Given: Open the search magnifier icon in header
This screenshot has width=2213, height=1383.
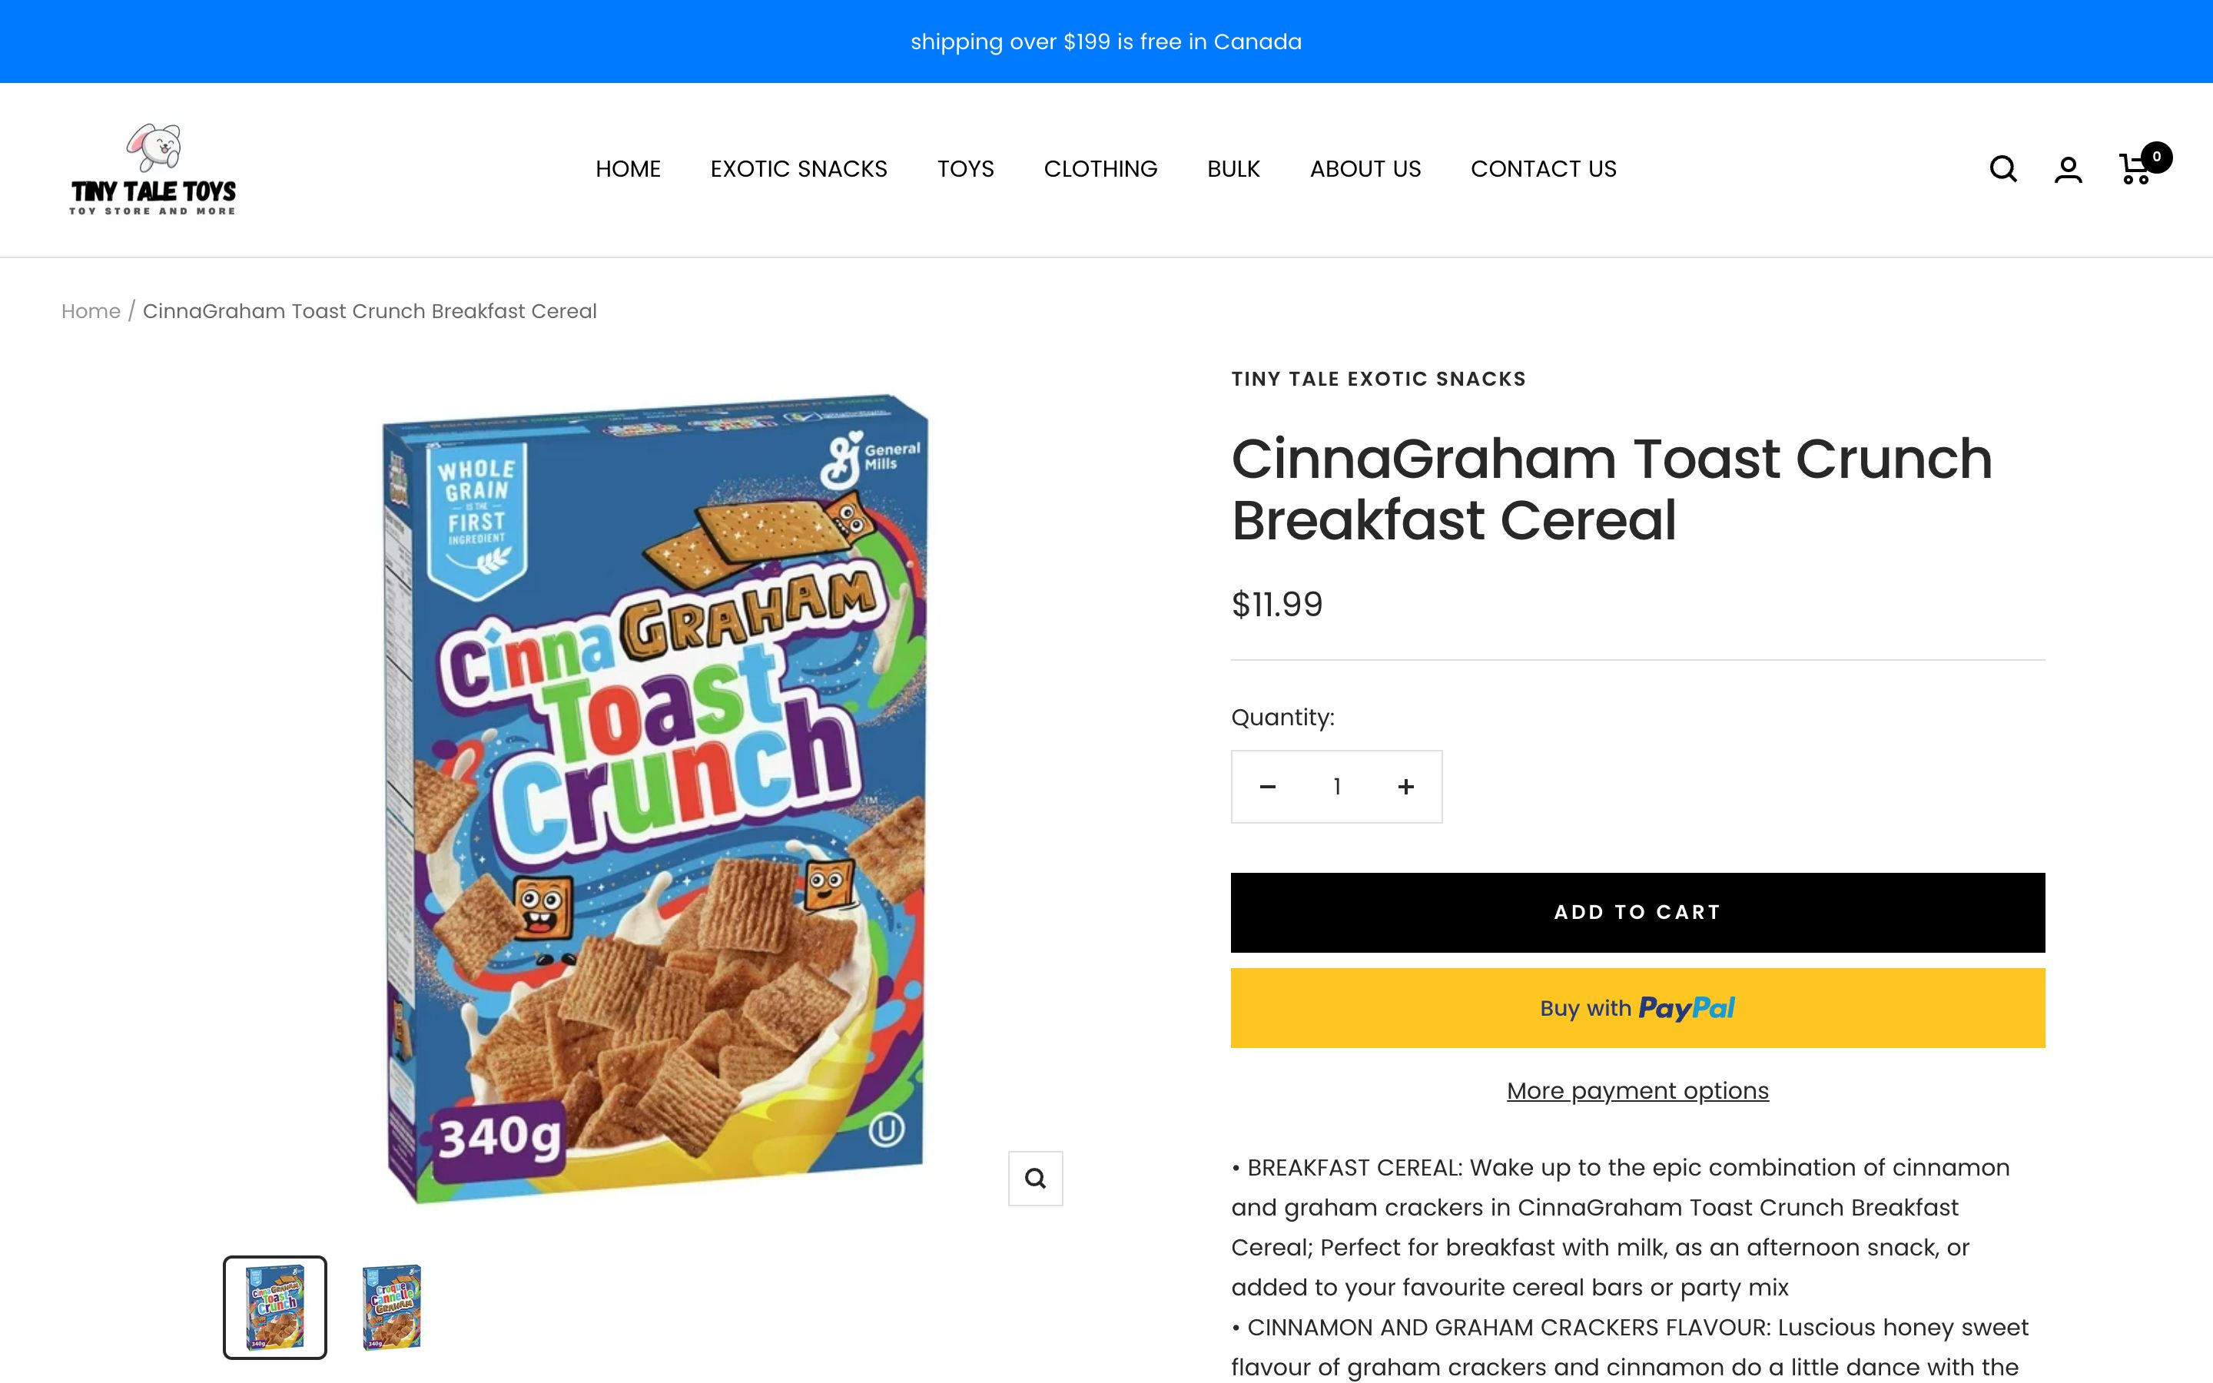Looking at the screenshot, I should pyautogui.click(x=2002, y=169).
